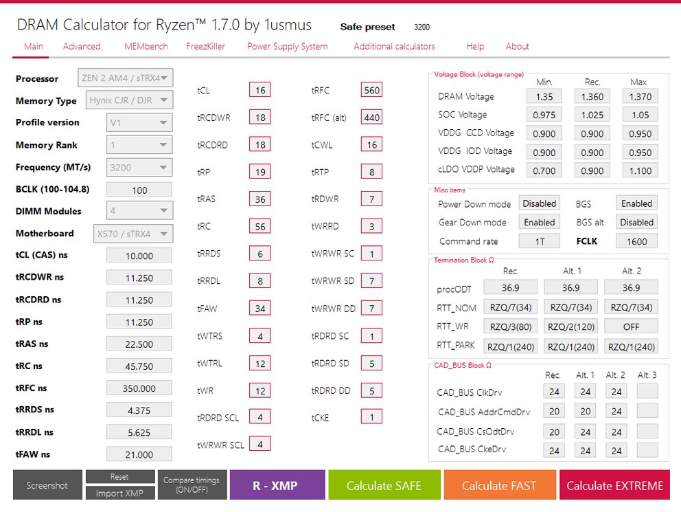Click the BCLK input field showing 100
This screenshot has width=681, height=512.
point(139,190)
